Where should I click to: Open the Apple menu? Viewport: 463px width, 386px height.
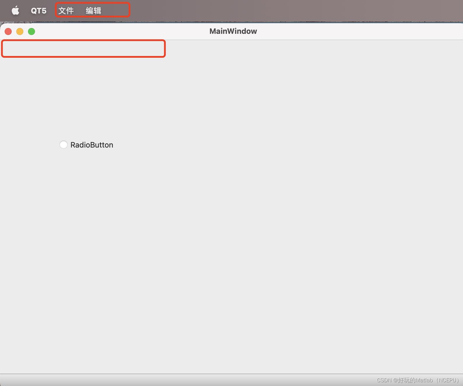pos(15,10)
